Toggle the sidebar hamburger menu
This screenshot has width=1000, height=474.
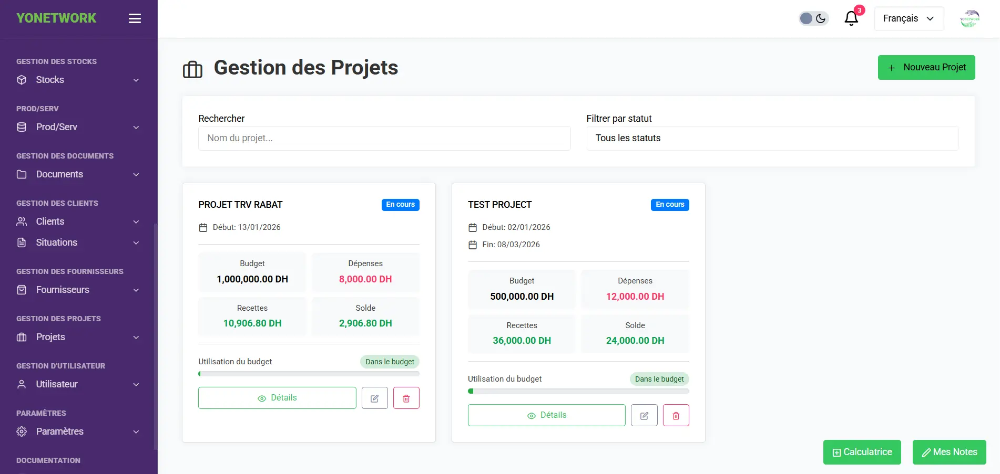click(135, 18)
